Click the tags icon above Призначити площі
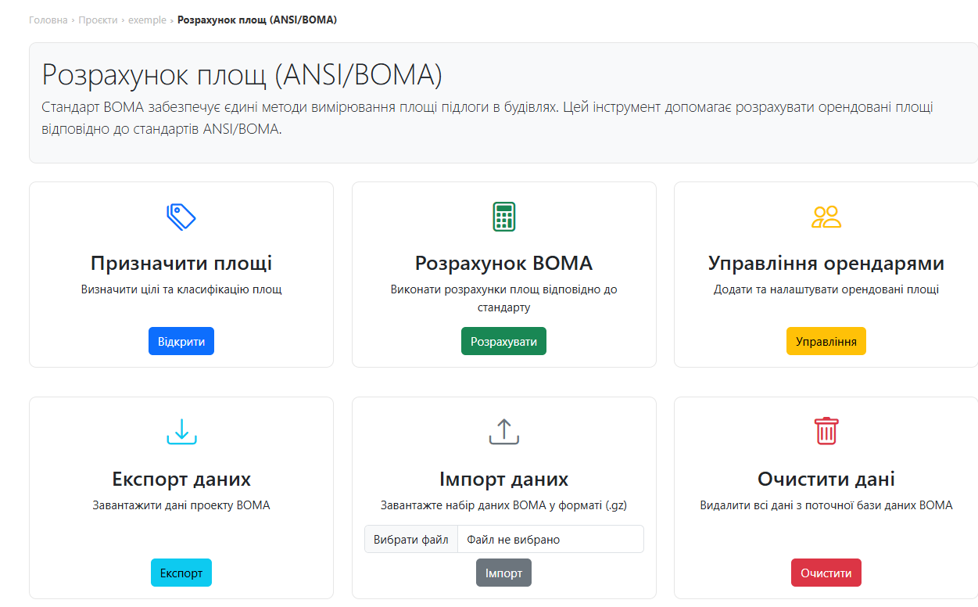 pyautogui.click(x=181, y=217)
